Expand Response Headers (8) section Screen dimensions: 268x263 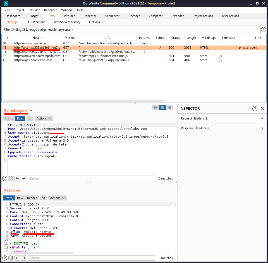click(222, 128)
